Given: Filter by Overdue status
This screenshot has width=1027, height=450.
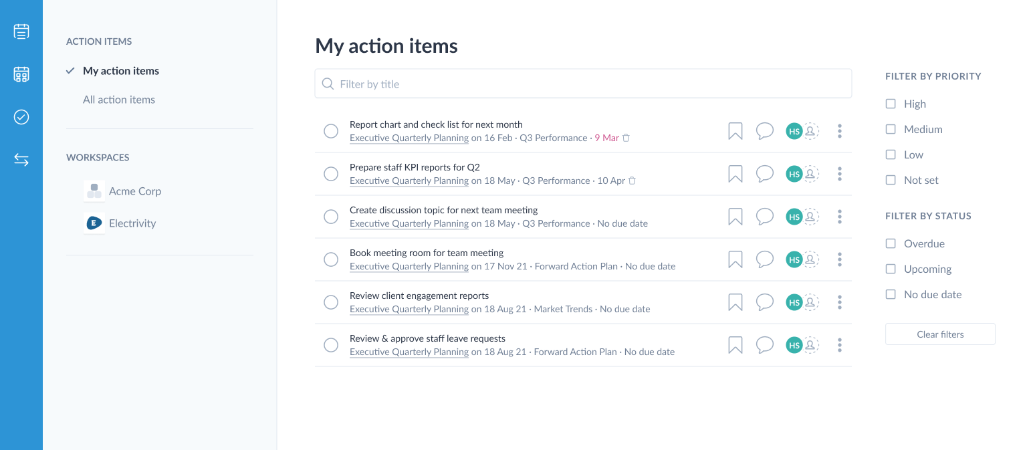Looking at the screenshot, I should click(891, 243).
